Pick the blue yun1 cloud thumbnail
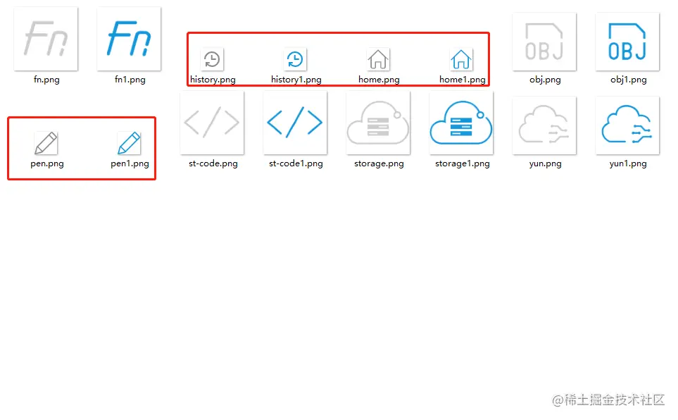The image size is (678, 420). click(627, 125)
